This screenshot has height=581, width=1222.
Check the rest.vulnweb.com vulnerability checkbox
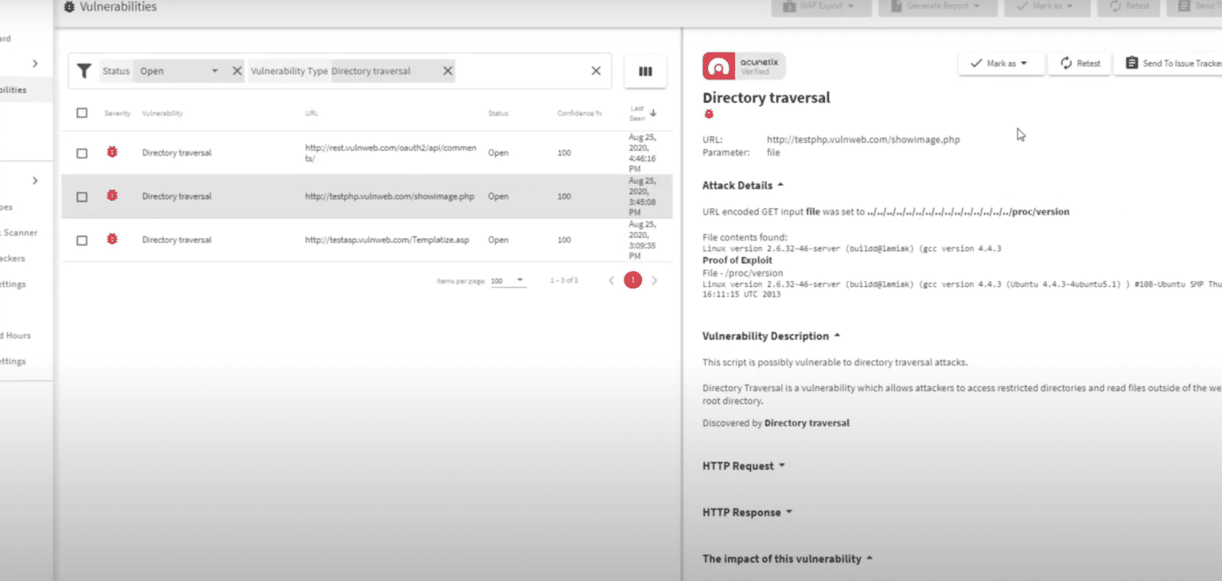coord(81,153)
